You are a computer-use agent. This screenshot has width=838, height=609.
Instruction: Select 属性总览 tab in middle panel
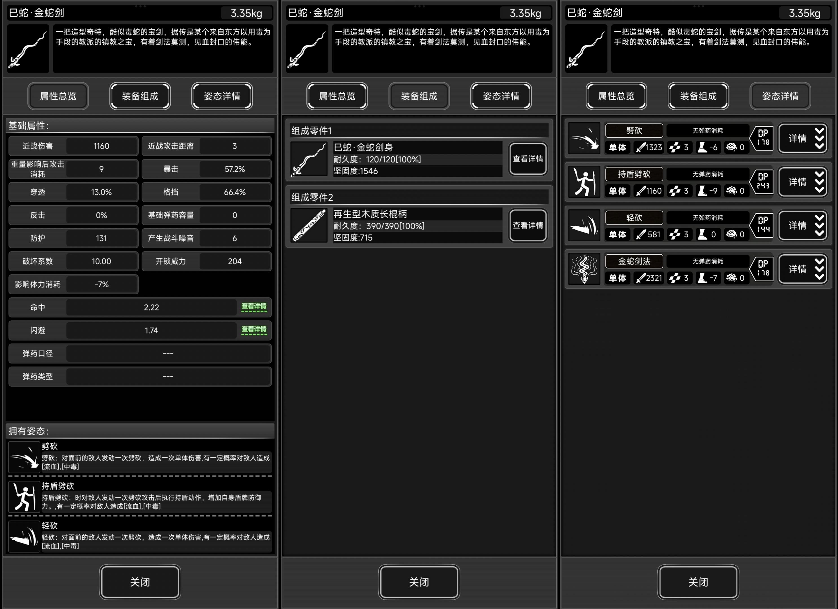(337, 96)
